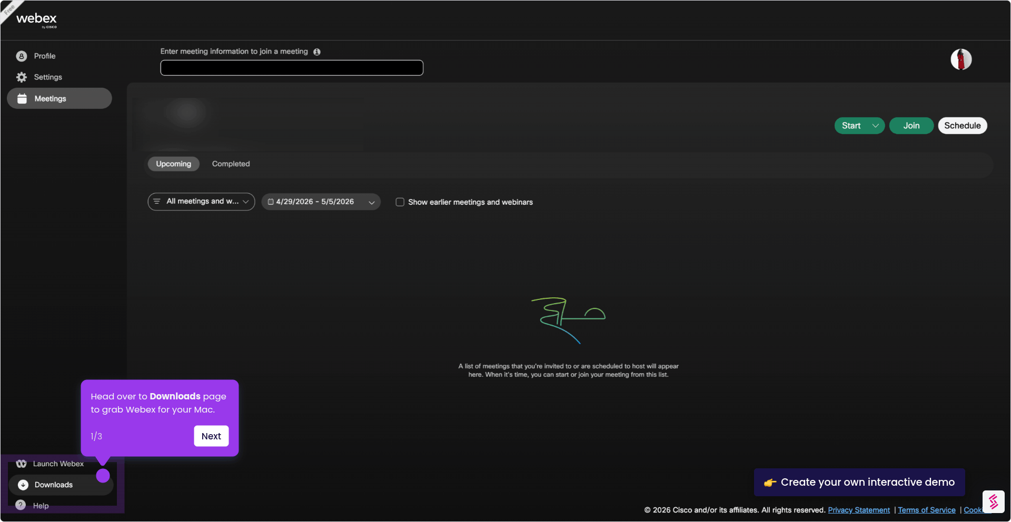The width and height of the screenshot is (1011, 522).
Task: Switch to the Upcoming tab
Action: pyautogui.click(x=173, y=164)
